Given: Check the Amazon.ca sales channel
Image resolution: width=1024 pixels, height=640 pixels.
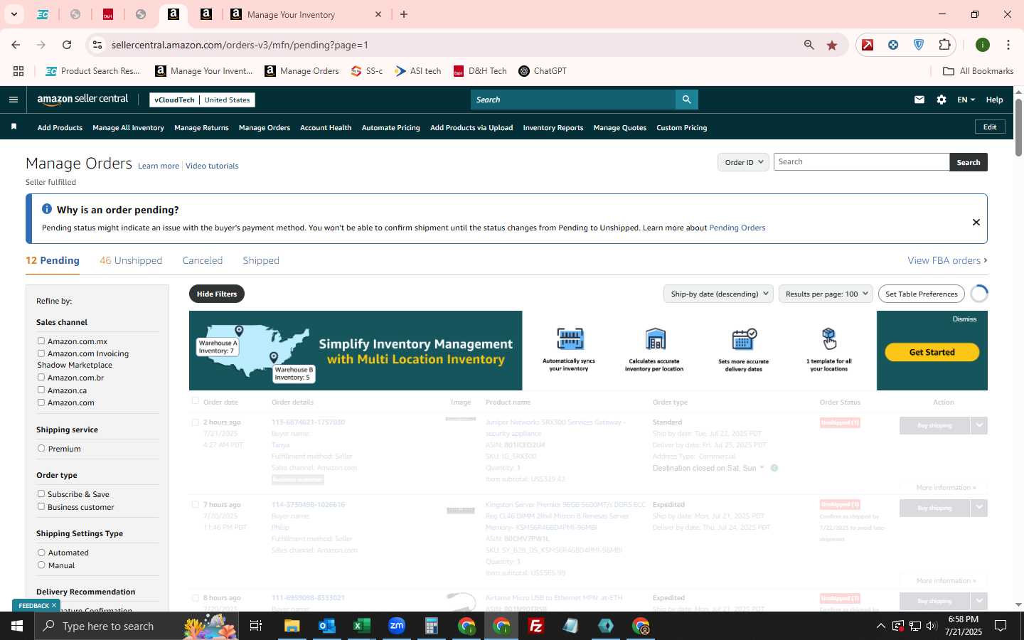Looking at the screenshot, I should click(41, 390).
